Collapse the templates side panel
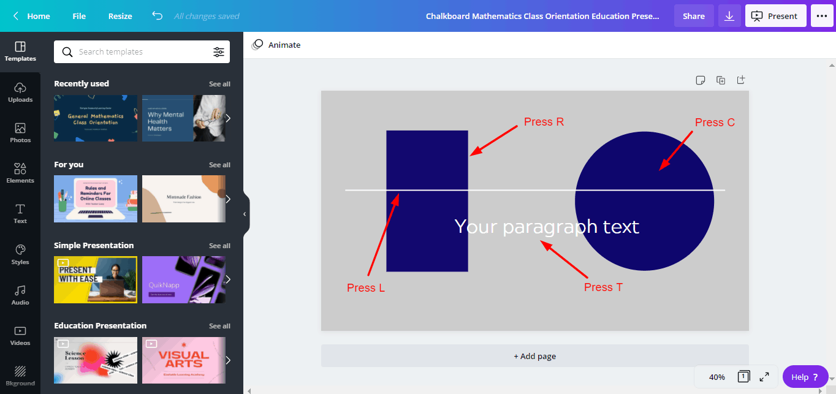This screenshot has height=394, width=836. [x=245, y=214]
